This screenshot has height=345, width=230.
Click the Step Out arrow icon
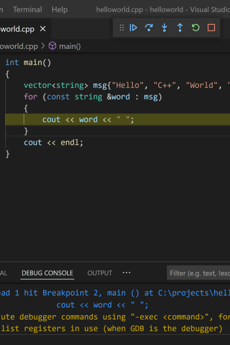point(180,28)
